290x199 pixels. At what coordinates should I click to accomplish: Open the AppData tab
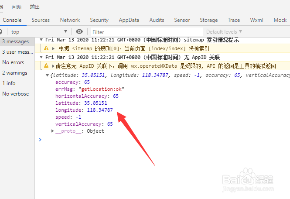tap(129, 20)
